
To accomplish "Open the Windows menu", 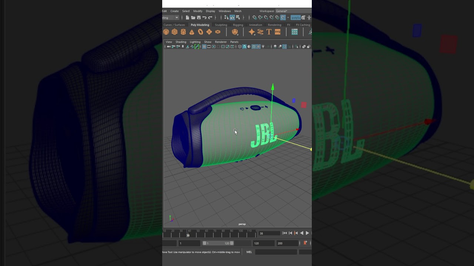I will [x=224, y=11].
